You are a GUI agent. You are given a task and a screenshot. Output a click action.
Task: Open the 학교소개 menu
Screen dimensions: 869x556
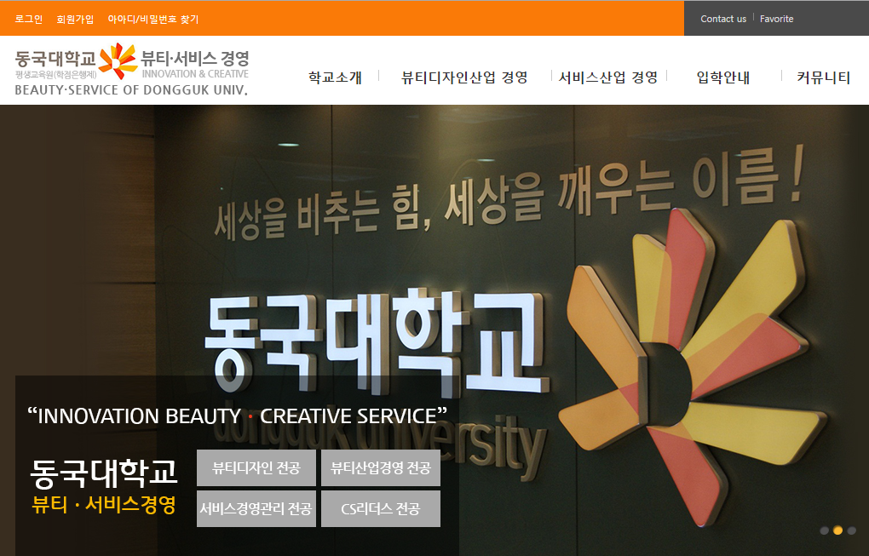(x=335, y=77)
